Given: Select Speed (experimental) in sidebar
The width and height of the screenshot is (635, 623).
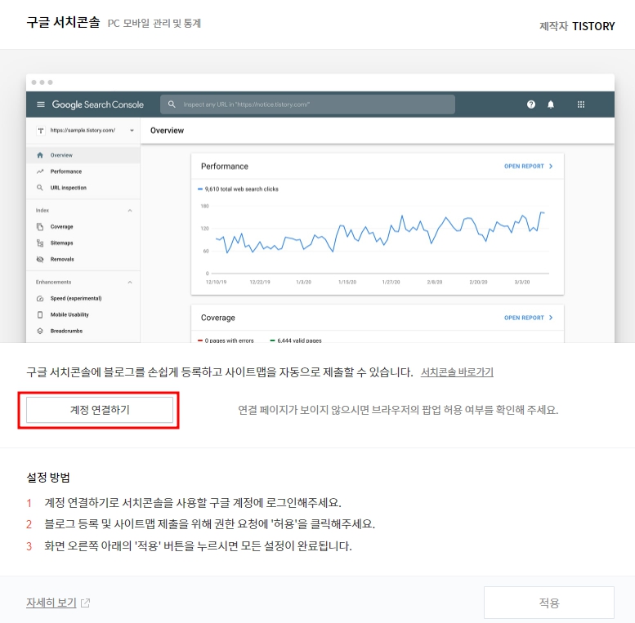Looking at the screenshot, I should (x=83, y=299).
